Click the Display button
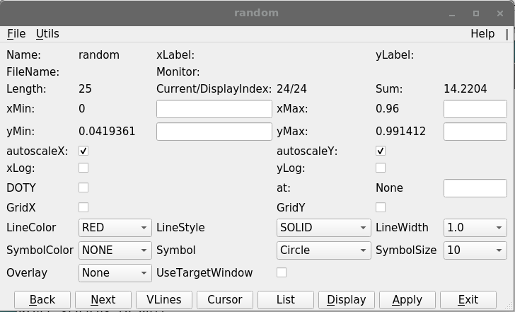 click(x=347, y=300)
